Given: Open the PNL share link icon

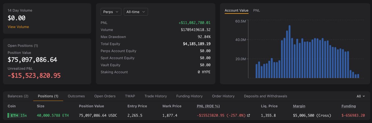Looking at the screenshot, I should tap(248, 116).
